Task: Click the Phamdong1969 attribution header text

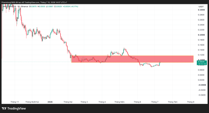Action: click(34, 2)
